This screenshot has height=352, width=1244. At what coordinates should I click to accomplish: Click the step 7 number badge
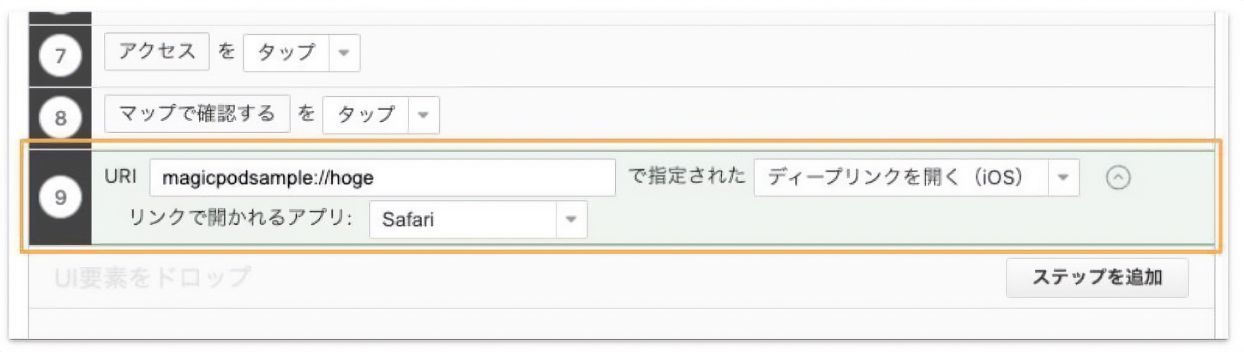[60, 55]
